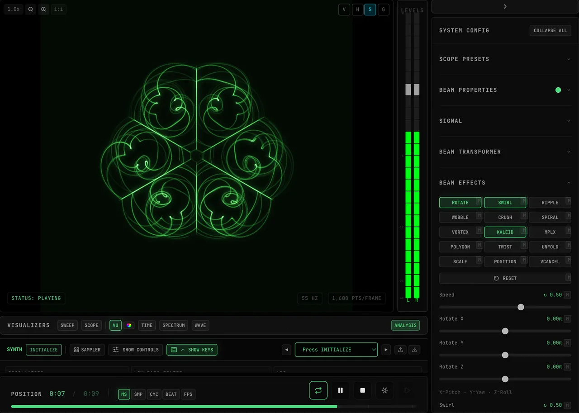
Task: Expand the Signal section
Action: pyautogui.click(x=505, y=121)
